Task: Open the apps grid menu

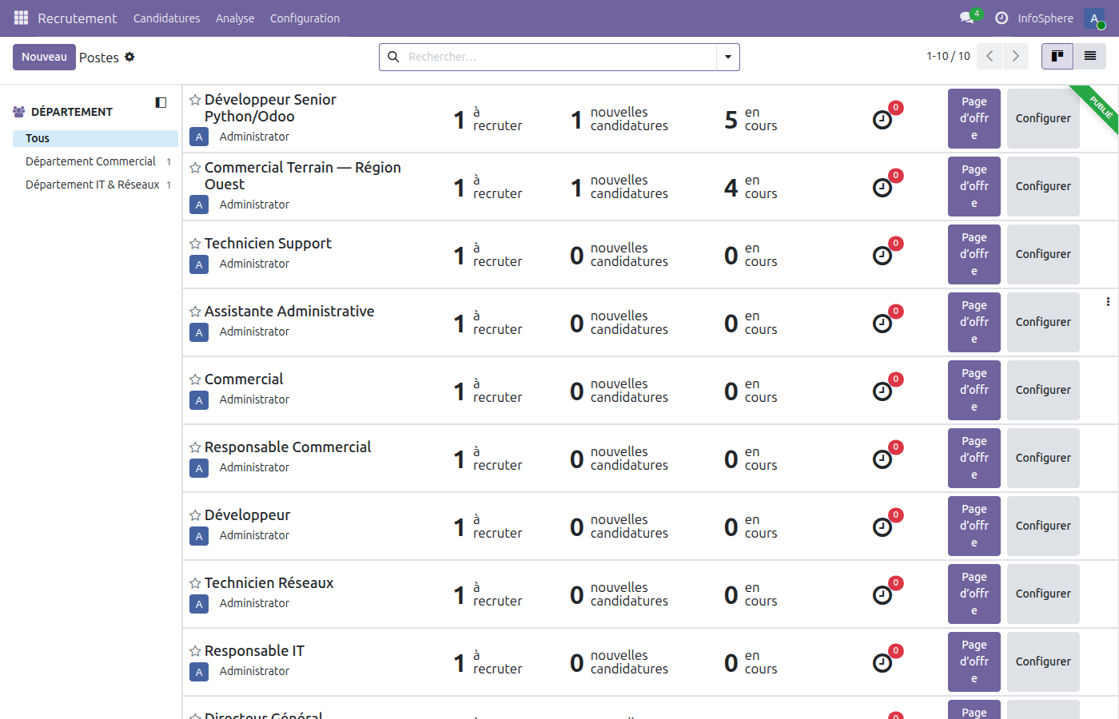Action: [20, 18]
